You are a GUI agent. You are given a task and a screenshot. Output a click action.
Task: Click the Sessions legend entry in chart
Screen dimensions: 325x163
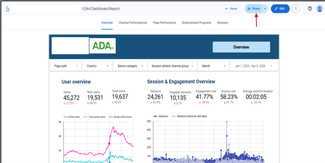(161, 116)
